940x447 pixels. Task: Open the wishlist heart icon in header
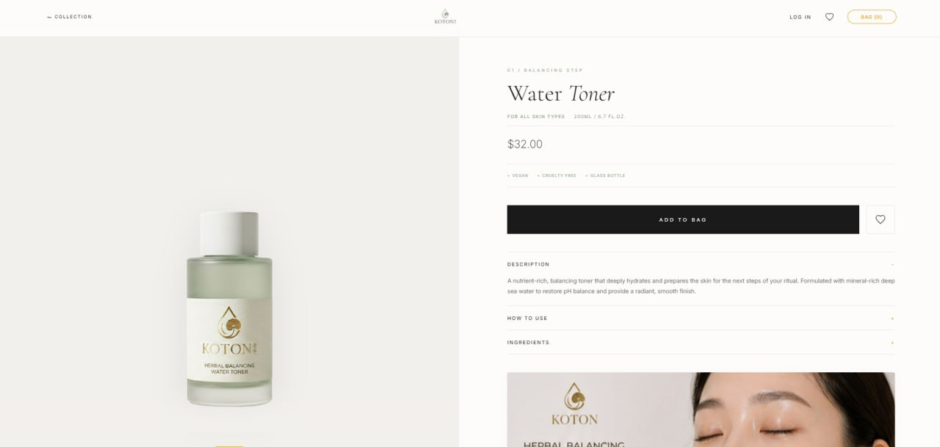point(829,17)
